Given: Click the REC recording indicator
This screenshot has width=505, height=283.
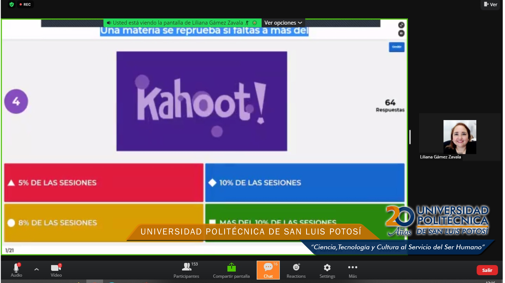Looking at the screenshot, I should point(25,5).
